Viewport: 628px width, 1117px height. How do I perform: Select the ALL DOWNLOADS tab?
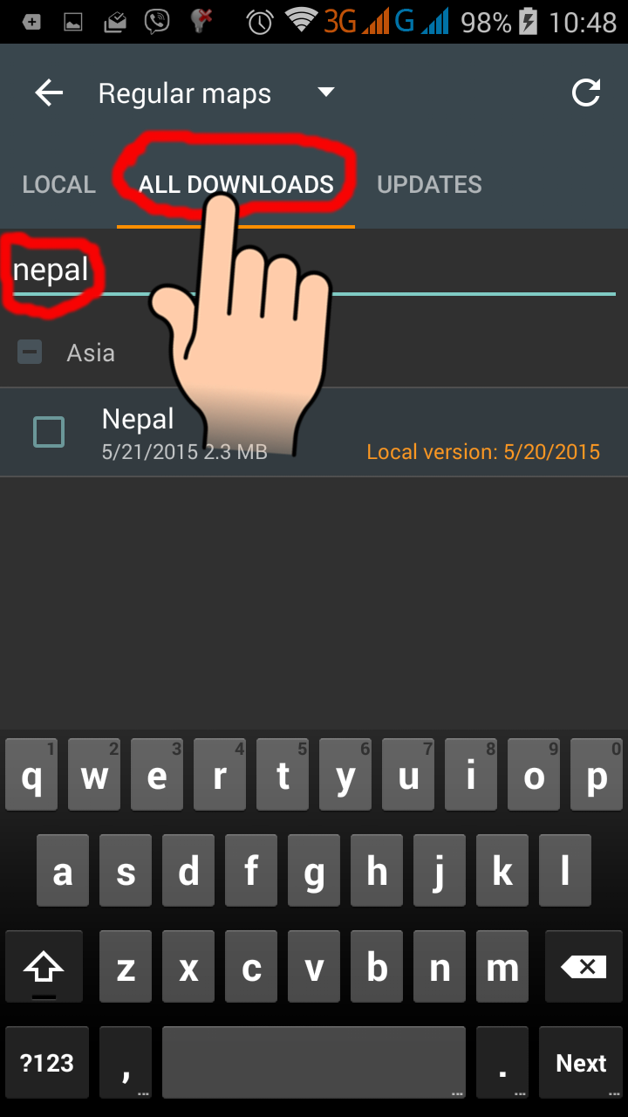pyautogui.click(x=236, y=184)
